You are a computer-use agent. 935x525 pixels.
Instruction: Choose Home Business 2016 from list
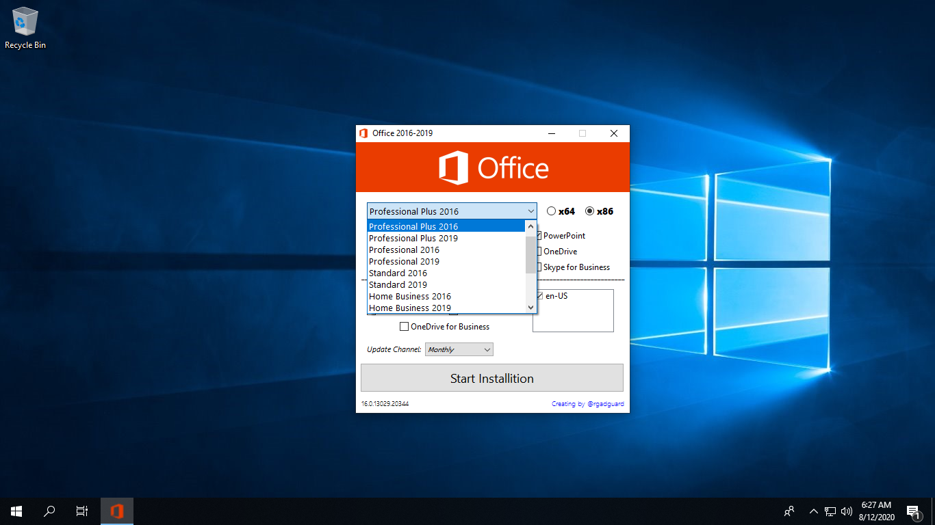point(446,296)
